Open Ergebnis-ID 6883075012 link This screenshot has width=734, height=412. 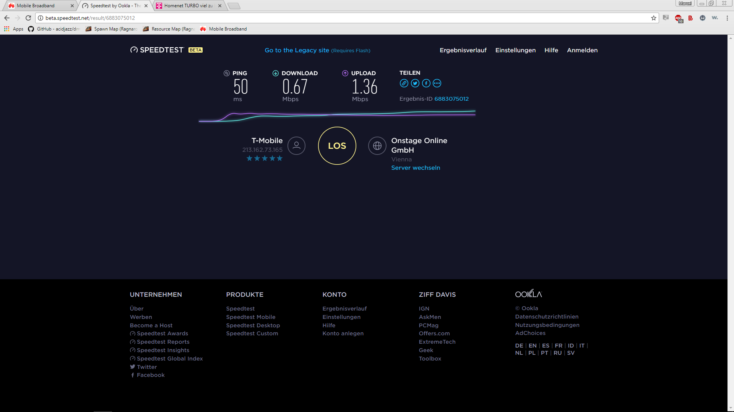pyautogui.click(x=451, y=99)
